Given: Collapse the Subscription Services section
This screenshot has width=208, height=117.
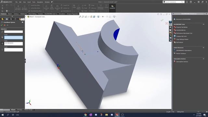Looking at the screenshot, I should click(203, 59).
